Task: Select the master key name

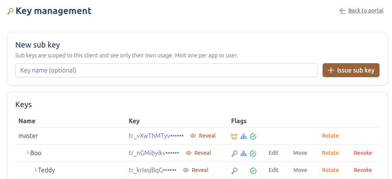Action: pyautogui.click(x=28, y=136)
